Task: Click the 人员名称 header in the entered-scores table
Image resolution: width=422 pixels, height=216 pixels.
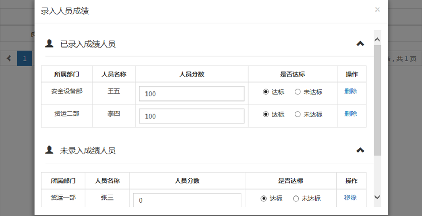Action: (x=114, y=74)
